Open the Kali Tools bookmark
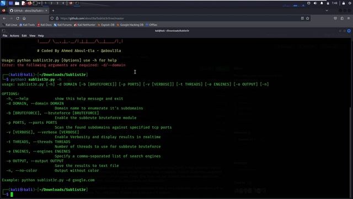Viewport: 353px width, 199px height. (x=27, y=25)
